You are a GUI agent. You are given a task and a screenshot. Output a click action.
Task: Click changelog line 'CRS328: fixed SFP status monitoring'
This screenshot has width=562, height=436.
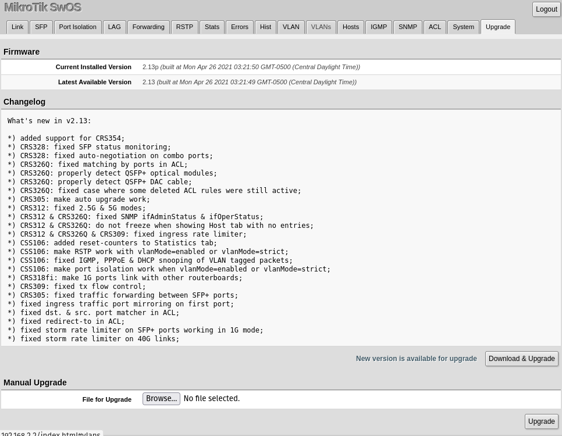coord(89,147)
